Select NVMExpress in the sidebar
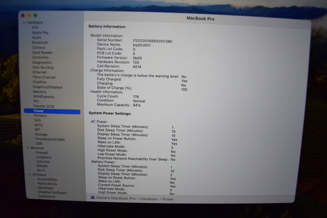 coord(44,97)
